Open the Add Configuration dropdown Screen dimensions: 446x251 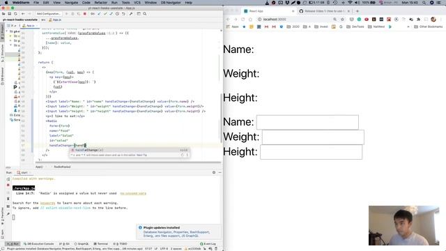click(x=48, y=14)
